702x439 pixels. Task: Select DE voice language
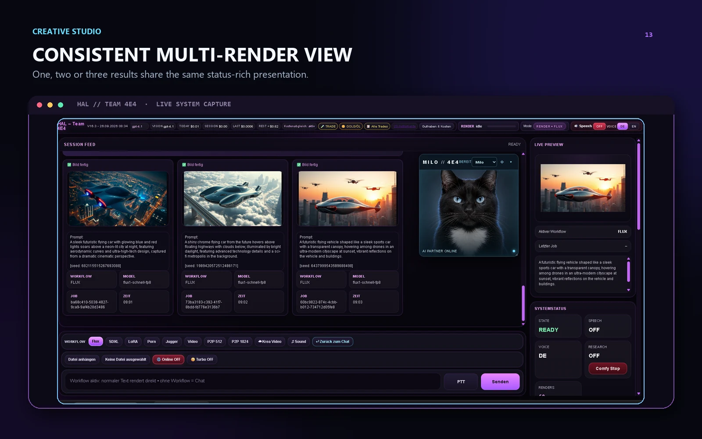point(622,126)
